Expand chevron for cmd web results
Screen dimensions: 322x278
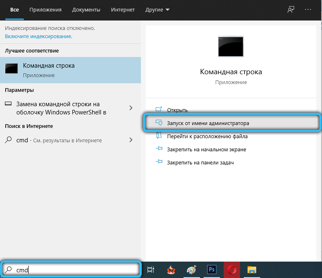click(x=131, y=140)
